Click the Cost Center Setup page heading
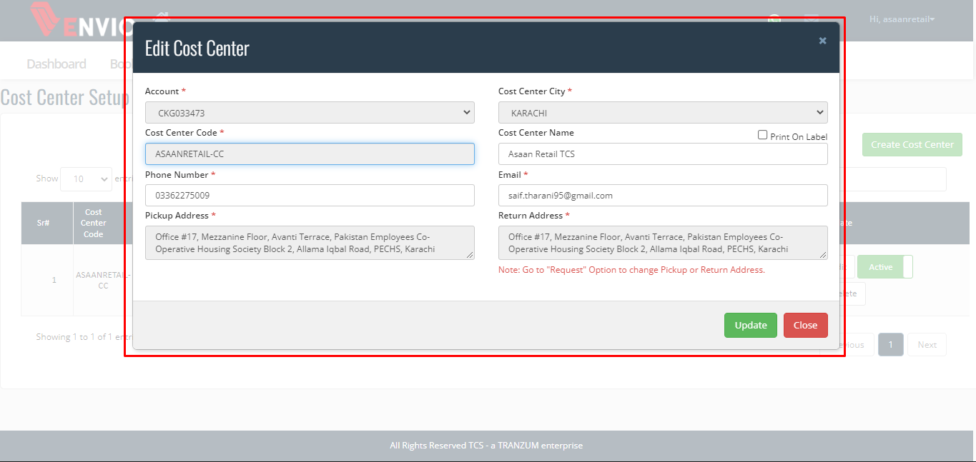976x462 pixels. click(x=65, y=97)
